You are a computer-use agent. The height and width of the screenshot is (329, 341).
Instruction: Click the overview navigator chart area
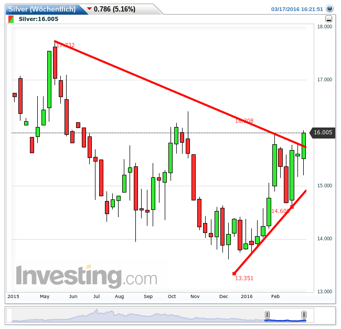pyautogui.click(x=159, y=315)
